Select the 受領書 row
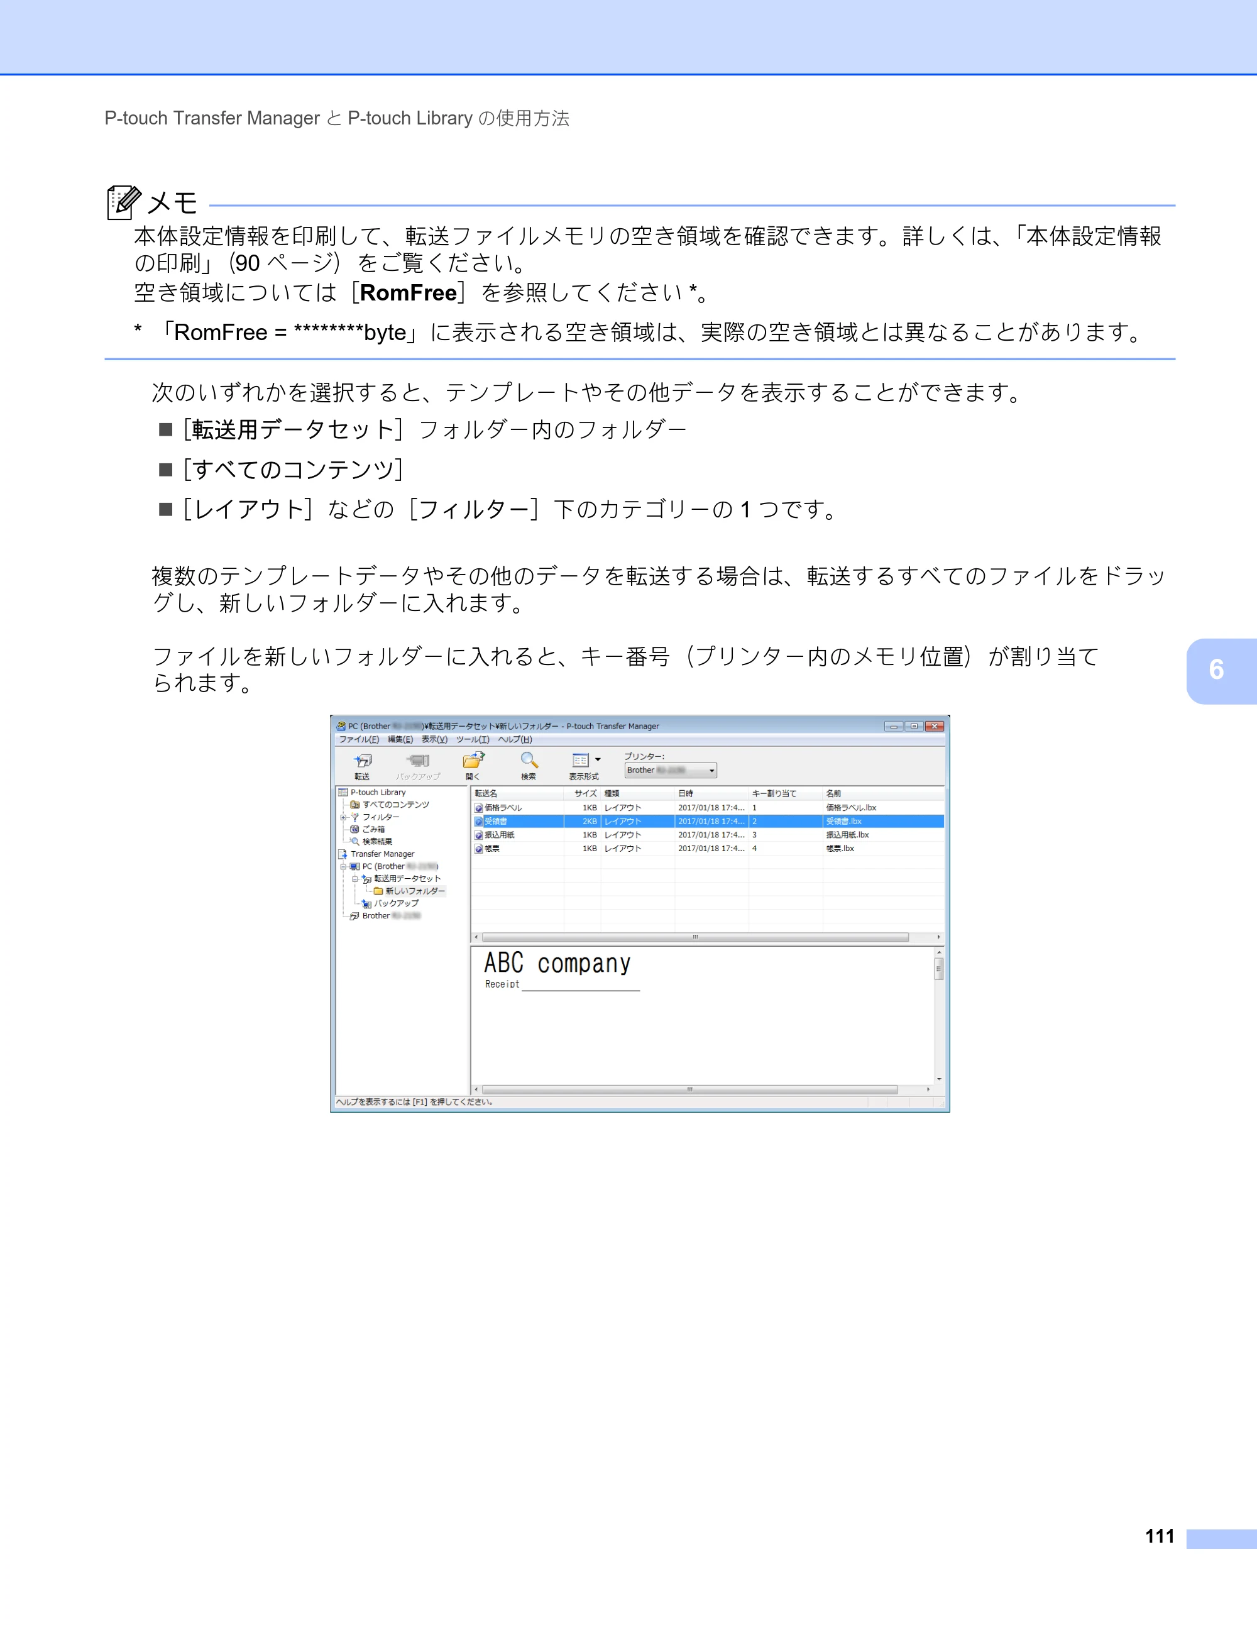The height and width of the screenshot is (1625, 1257). (x=707, y=821)
